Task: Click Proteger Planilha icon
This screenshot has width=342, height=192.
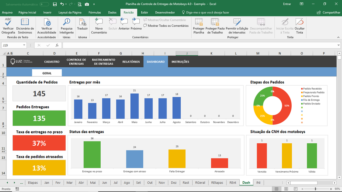Action: tap(199, 22)
